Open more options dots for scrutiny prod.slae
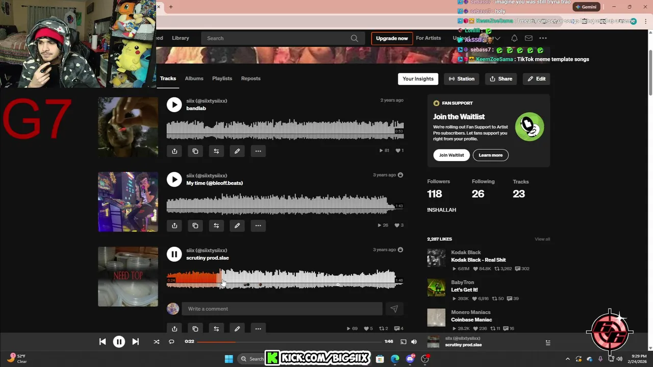 pyautogui.click(x=258, y=329)
